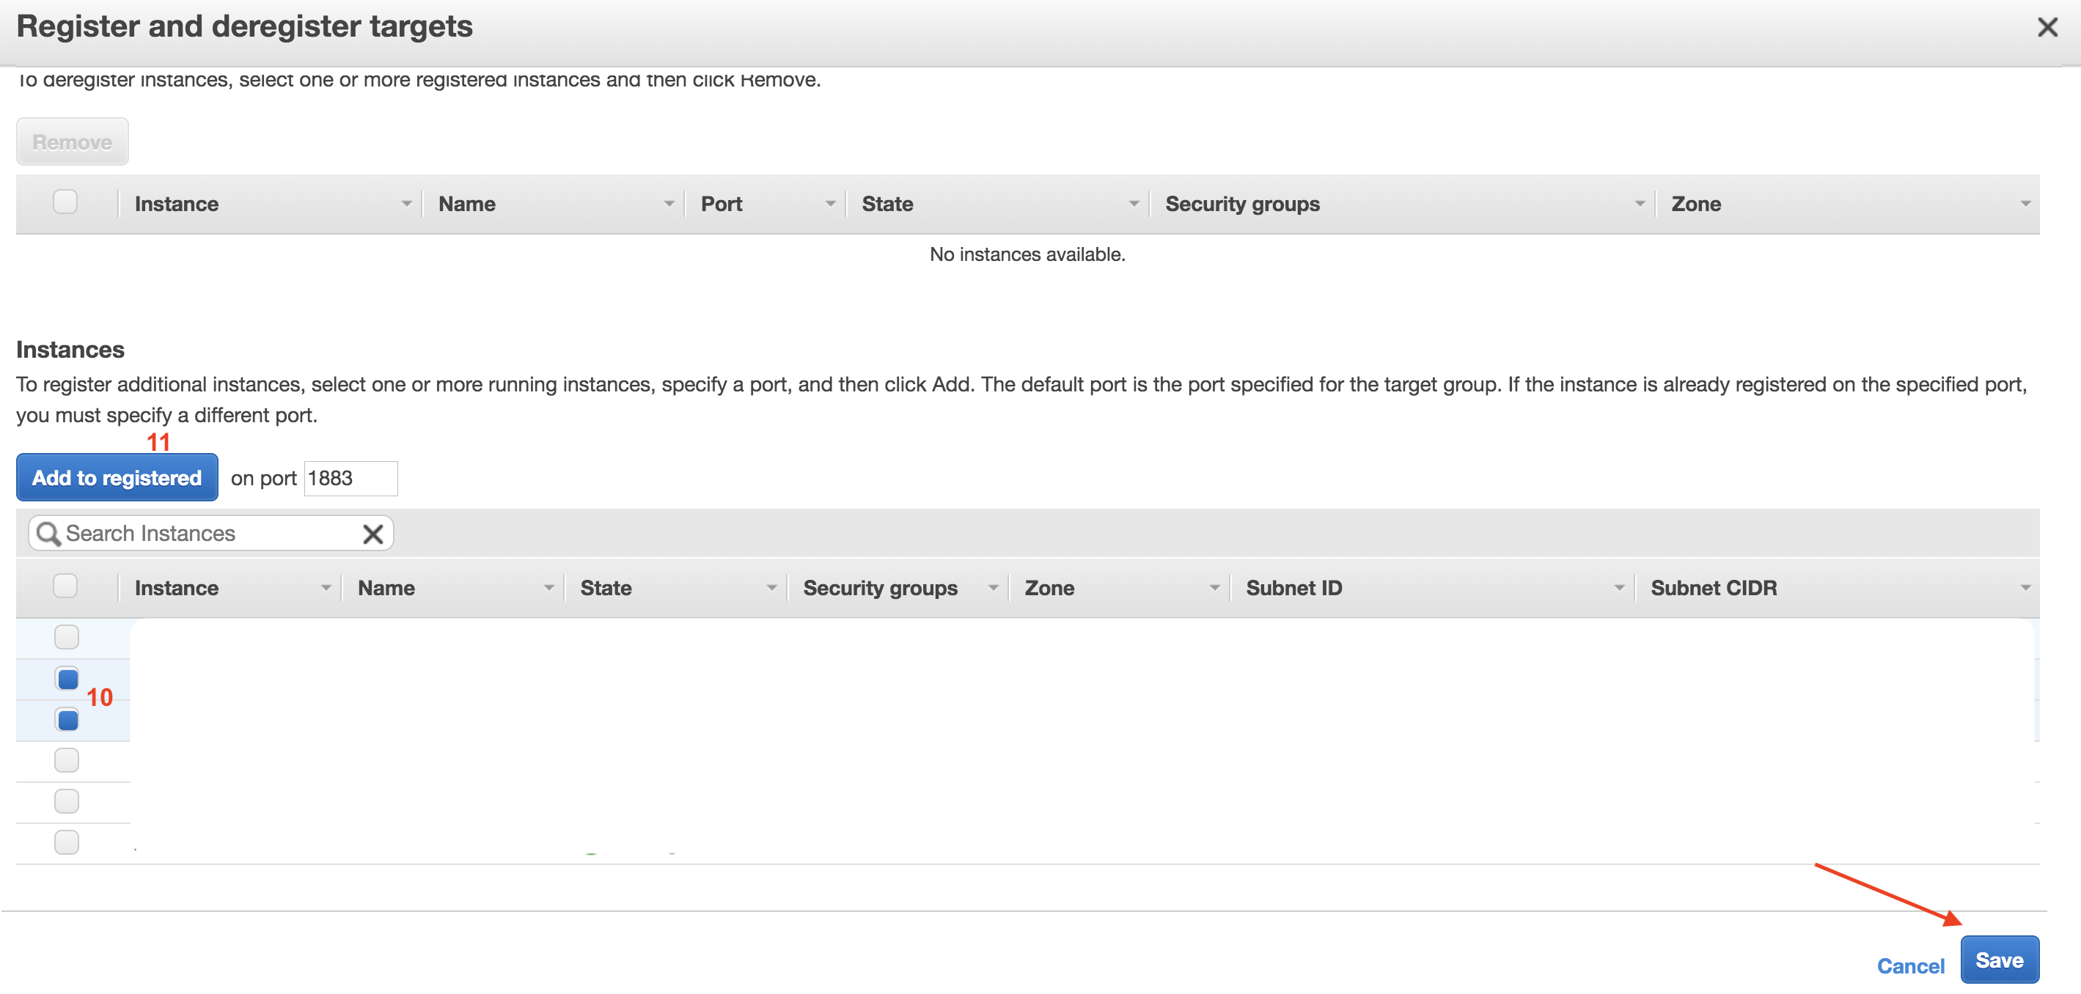Click the Search Instances text field
Viewport: 2081px width, 994px height.
coord(211,534)
